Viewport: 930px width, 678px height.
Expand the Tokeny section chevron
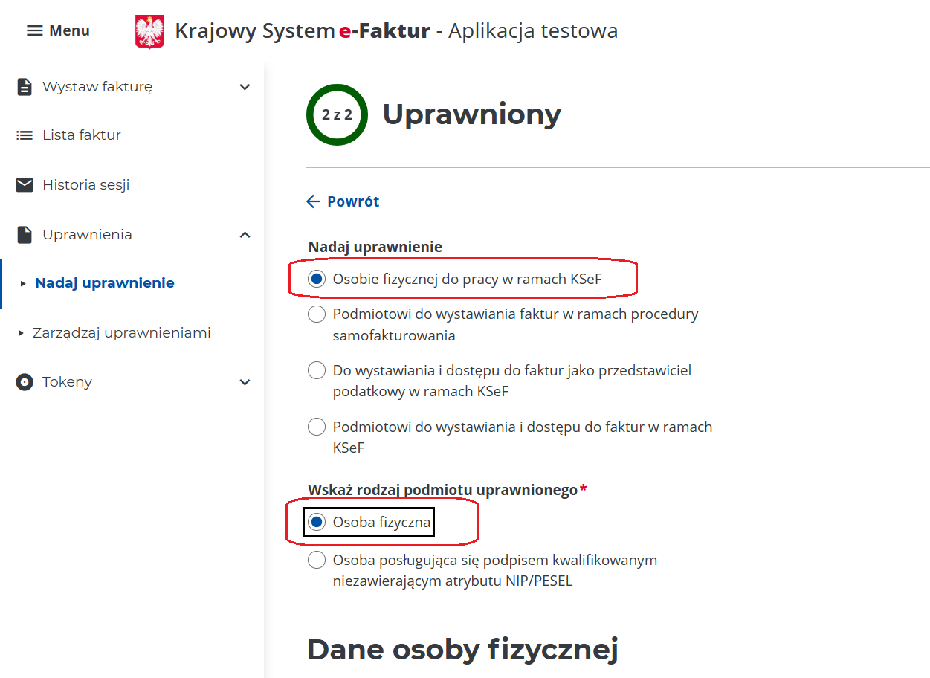(x=245, y=382)
